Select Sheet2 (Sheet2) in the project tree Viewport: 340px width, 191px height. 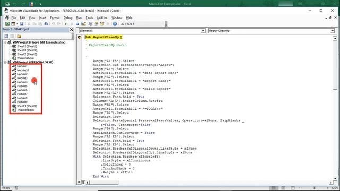[27, 50]
